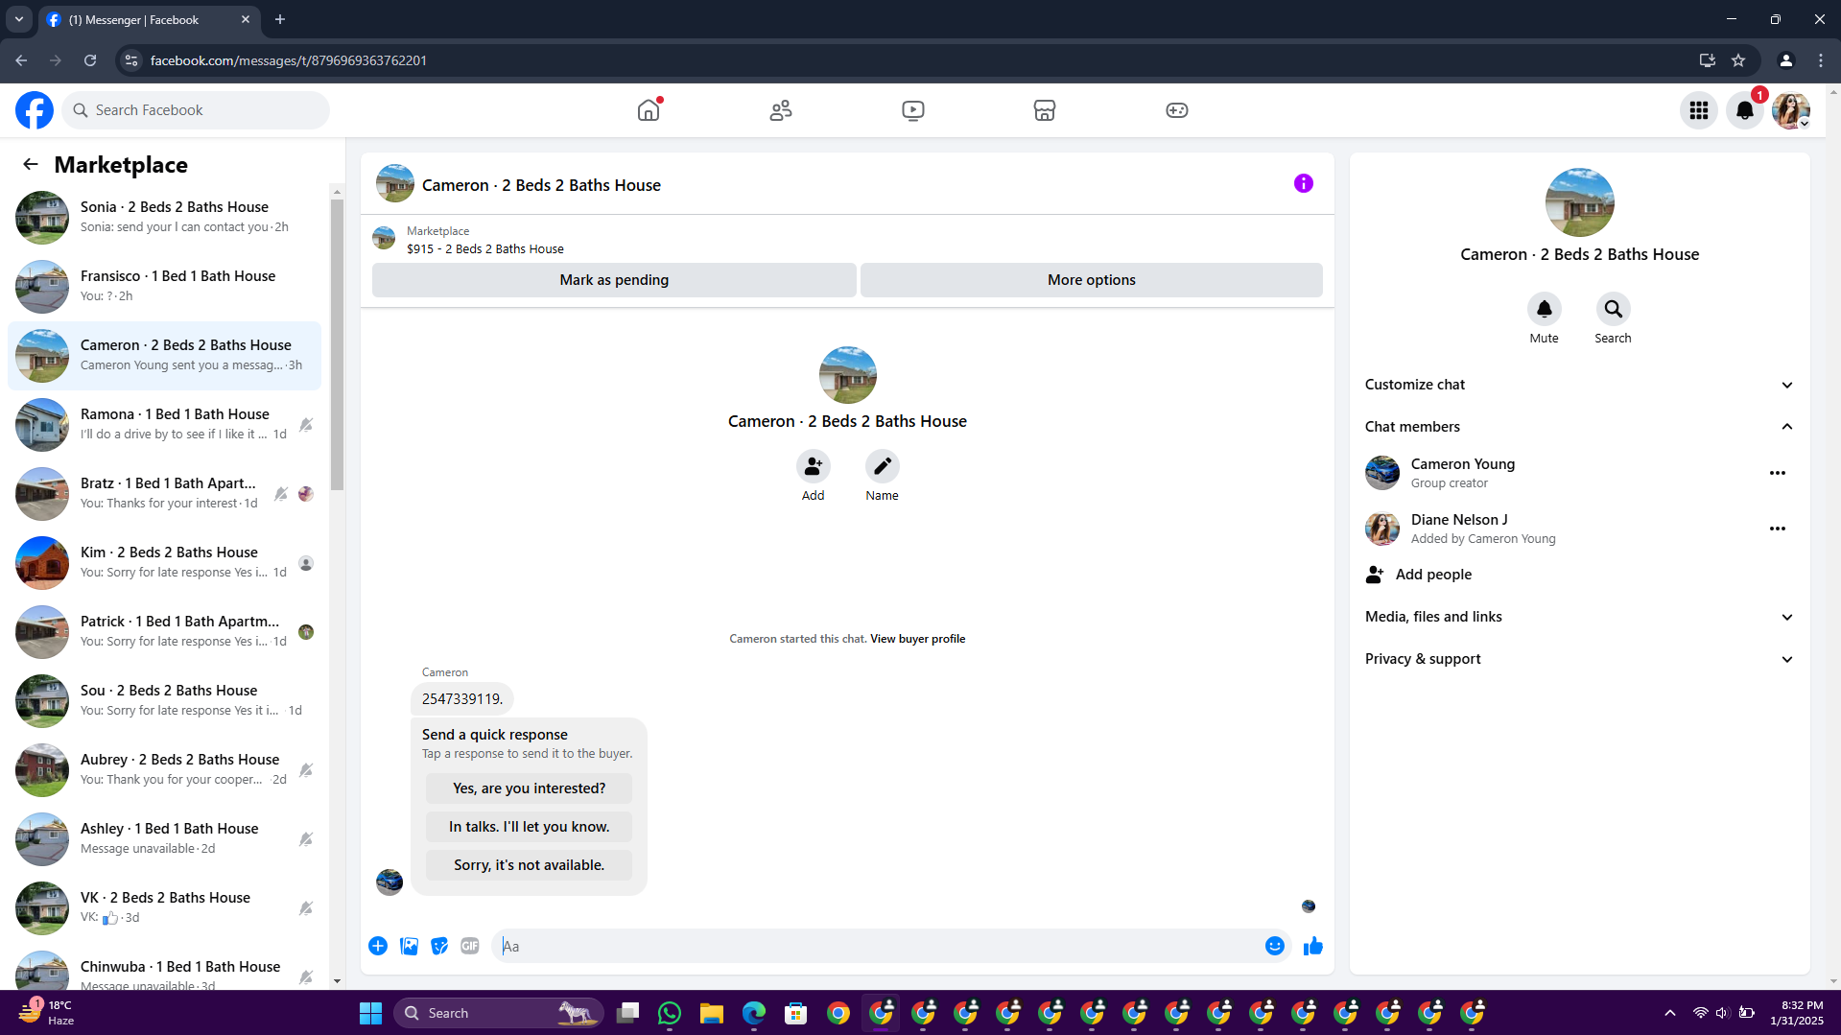Open options for Diane Nelson J member

pos(1778,529)
